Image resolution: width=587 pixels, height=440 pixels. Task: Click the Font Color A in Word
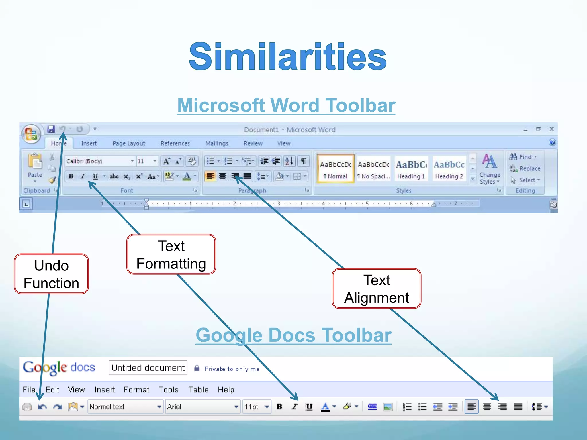coord(187,176)
